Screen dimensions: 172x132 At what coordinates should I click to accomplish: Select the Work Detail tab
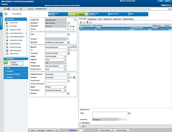(x=83, y=19)
